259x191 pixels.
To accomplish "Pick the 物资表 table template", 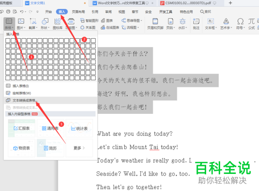I will (22, 148).
